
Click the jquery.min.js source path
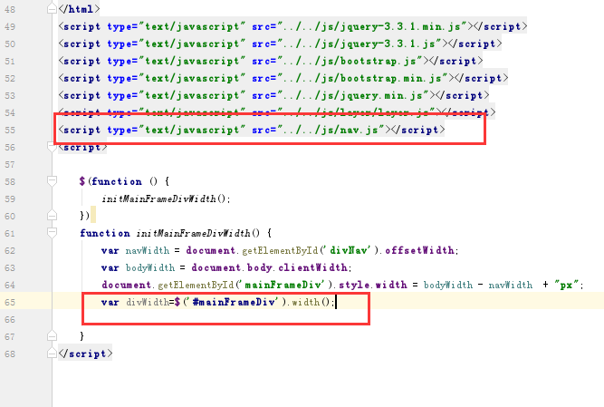[352, 95]
